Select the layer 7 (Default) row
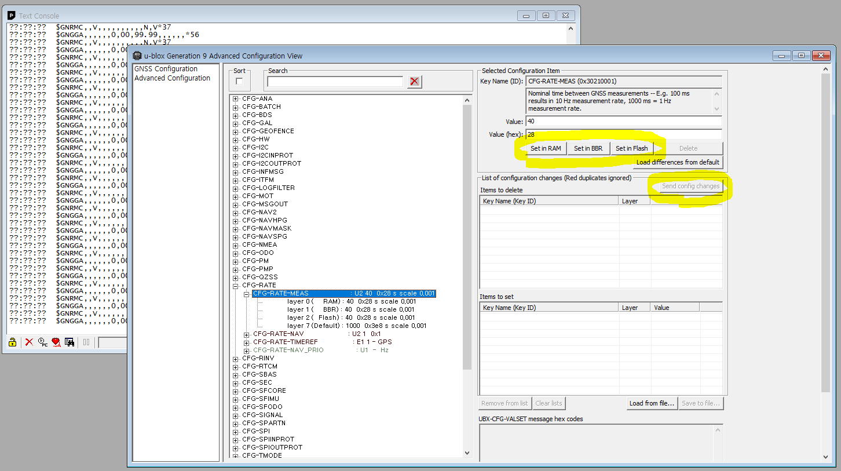 pyautogui.click(x=357, y=326)
